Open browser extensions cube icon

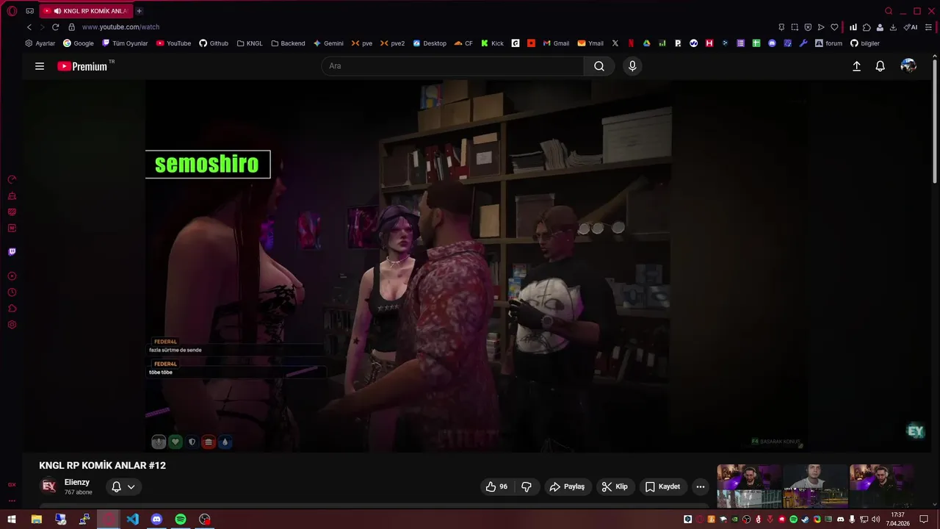867,27
